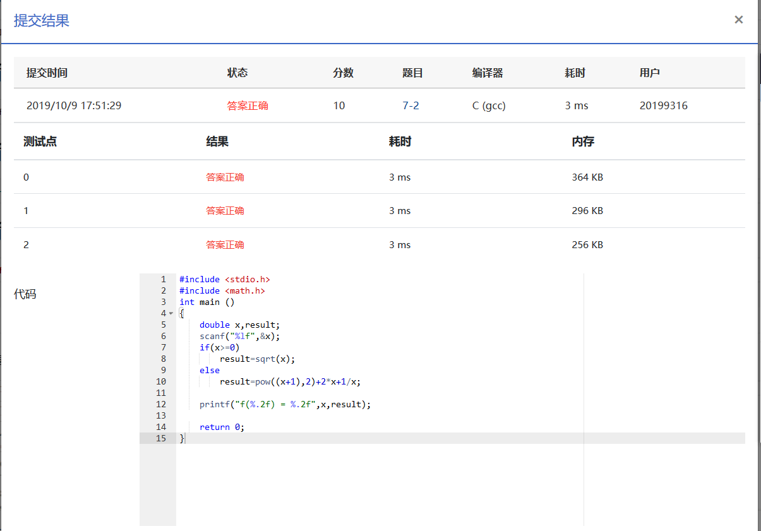
Task: Click the printf code line
Action: [x=285, y=404]
